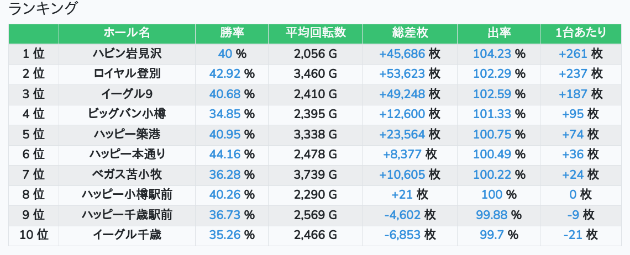The width and height of the screenshot is (630, 255).
Task: Click the -6,853 total difference value
Action: (402, 235)
